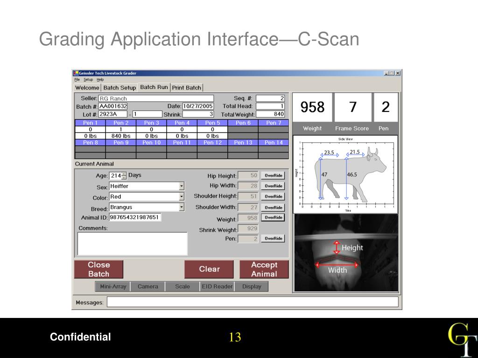
Task: Click the Age value field 214
Action: tap(116, 176)
